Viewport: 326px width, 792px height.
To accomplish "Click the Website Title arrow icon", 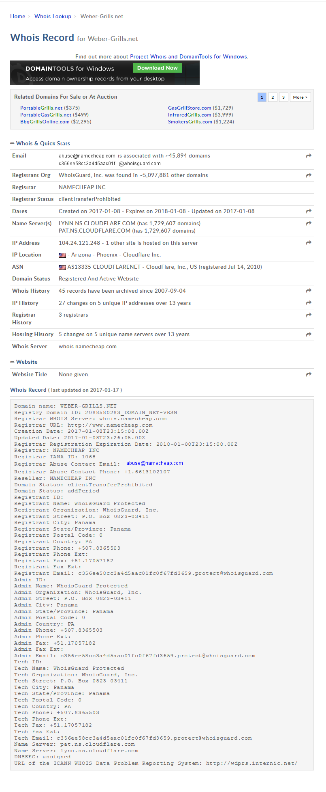I will pos(309,374).
